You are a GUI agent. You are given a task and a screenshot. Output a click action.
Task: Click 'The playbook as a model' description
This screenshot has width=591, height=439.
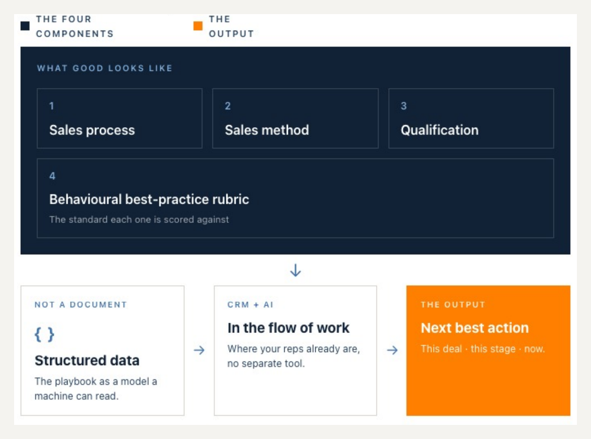pyautogui.click(x=96, y=389)
